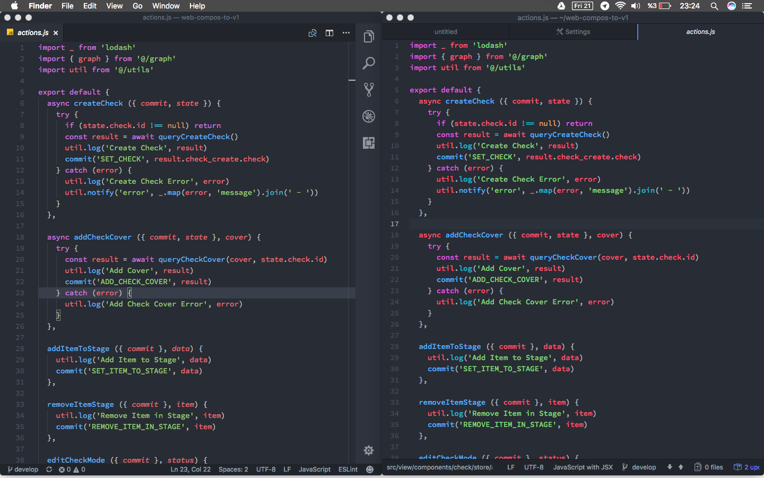Open the editor more actions ... menu
This screenshot has height=478, width=764.
(346, 33)
